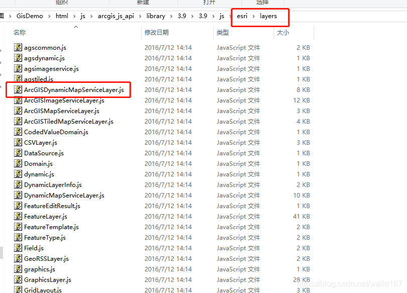Open the 新建 ribbon group label

point(143,3)
